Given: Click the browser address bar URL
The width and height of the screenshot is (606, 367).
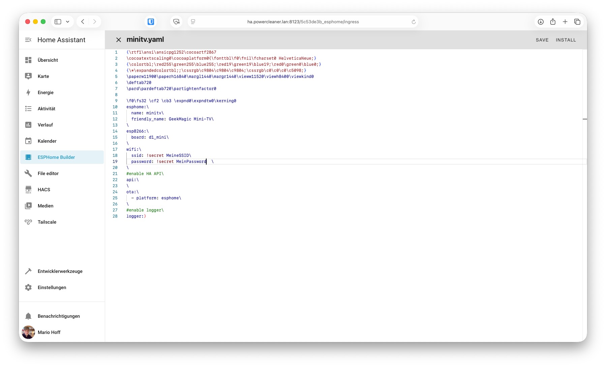Looking at the screenshot, I should point(303,22).
